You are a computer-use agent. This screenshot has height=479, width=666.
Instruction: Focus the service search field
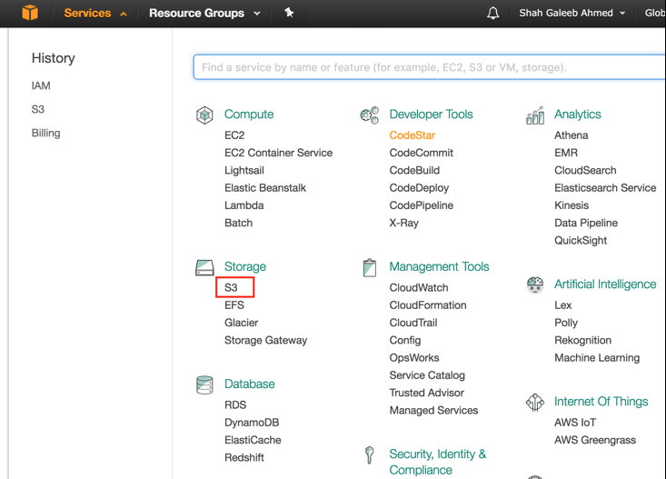(x=429, y=67)
